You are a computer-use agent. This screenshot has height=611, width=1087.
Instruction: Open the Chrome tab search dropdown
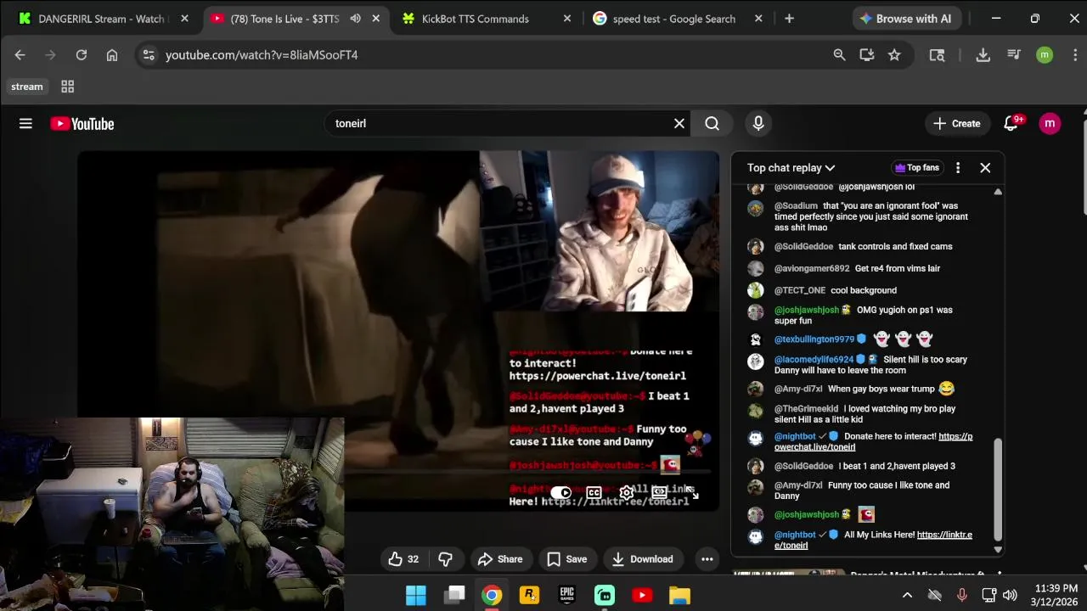(x=937, y=55)
